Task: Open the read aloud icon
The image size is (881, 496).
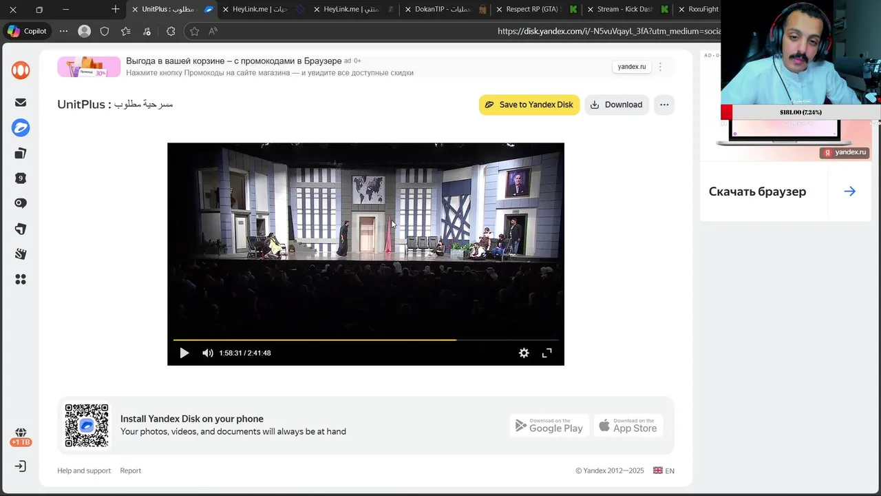Action: coord(213,31)
